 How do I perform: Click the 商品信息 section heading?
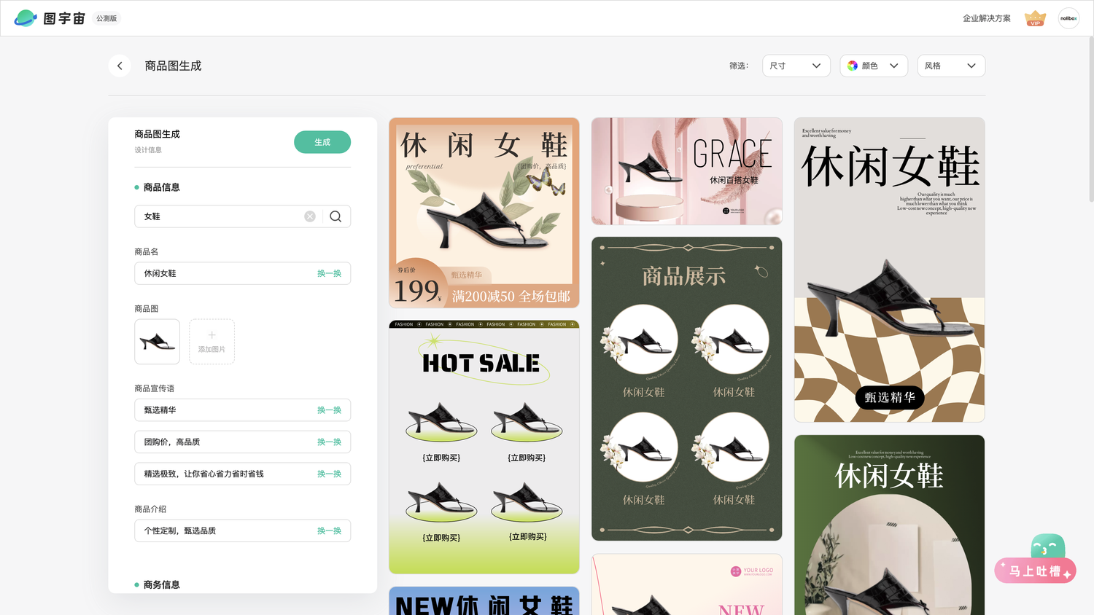pyautogui.click(x=161, y=187)
